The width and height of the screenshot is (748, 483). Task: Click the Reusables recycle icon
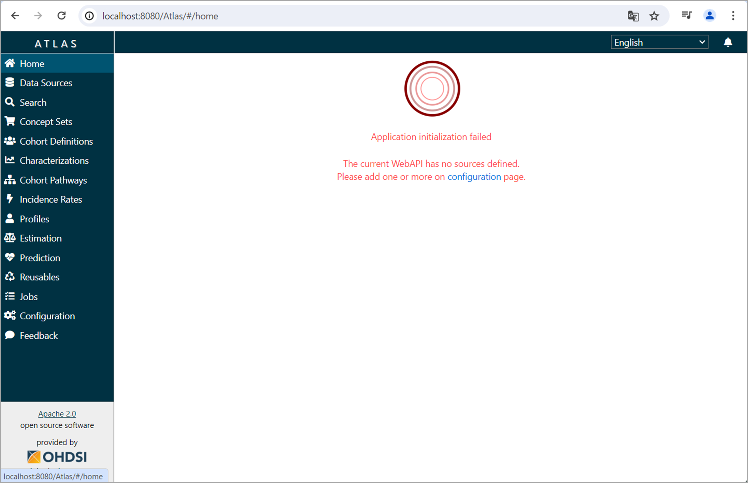tap(10, 276)
